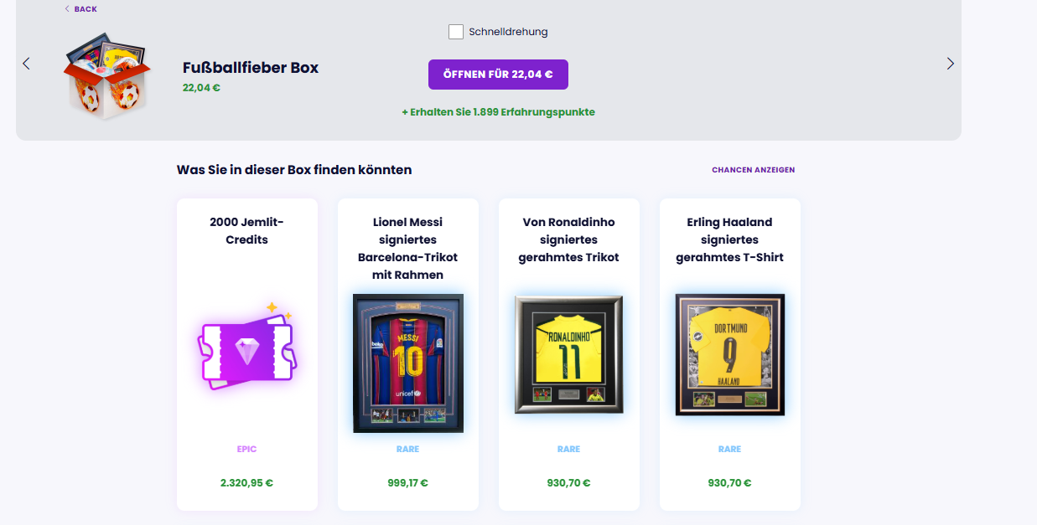Click the purple Jemlit credits ticket icon
Screen dimensions: 1037x525
pyautogui.click(x=247, y=347)
